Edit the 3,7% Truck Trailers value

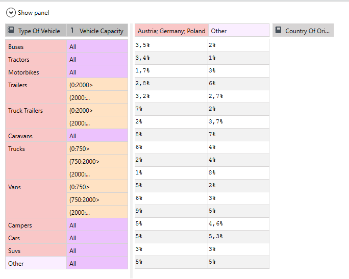coord(239,122)
